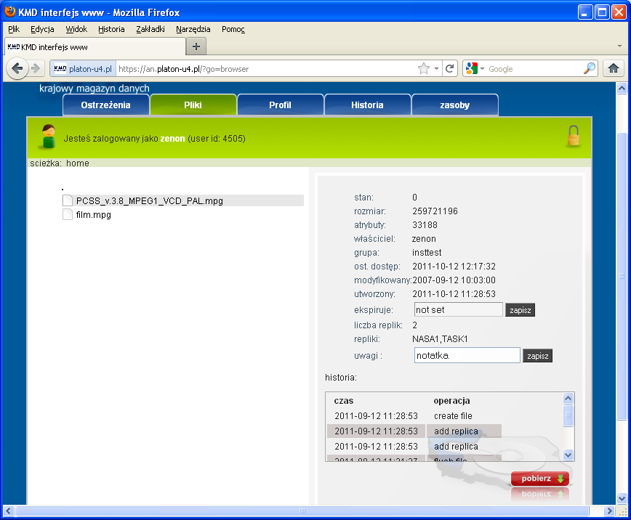Click the username 'zenon' in the green banner
Image resolution: width=631 pixels, height=520 pixels.
coord(172,138)
